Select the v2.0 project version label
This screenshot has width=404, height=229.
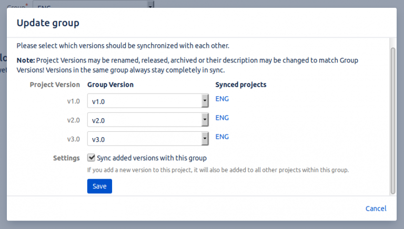point(73,120)
